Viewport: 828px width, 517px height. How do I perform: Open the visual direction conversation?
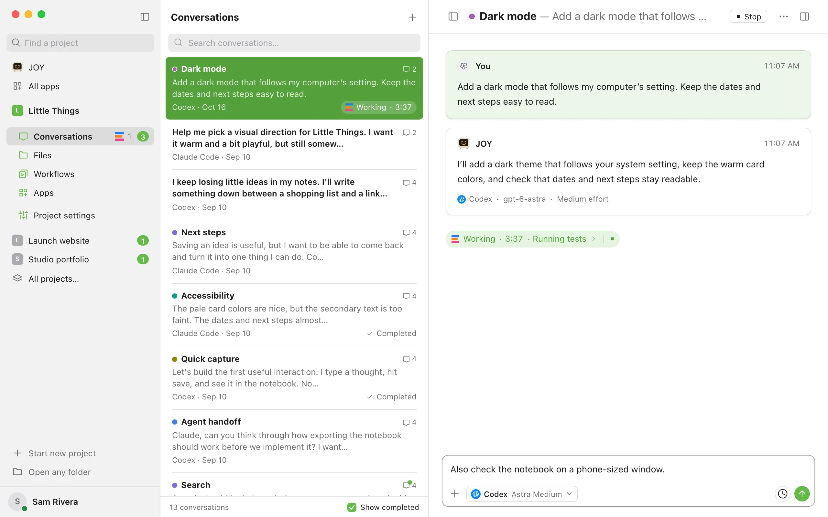coord(294,145)
